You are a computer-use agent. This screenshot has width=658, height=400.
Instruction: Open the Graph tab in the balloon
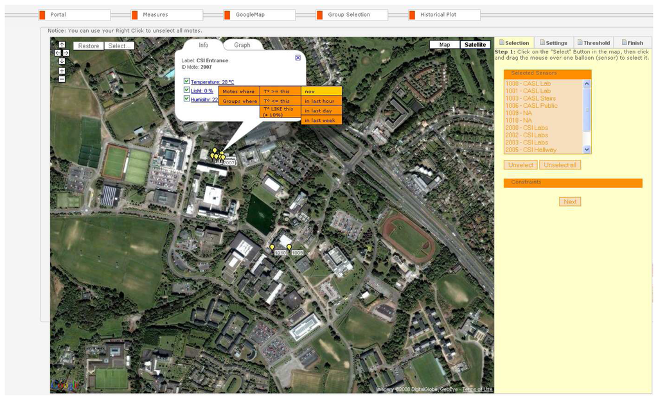pos(242,45)
